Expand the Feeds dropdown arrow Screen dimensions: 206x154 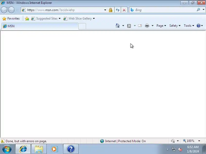pos(135,26)
